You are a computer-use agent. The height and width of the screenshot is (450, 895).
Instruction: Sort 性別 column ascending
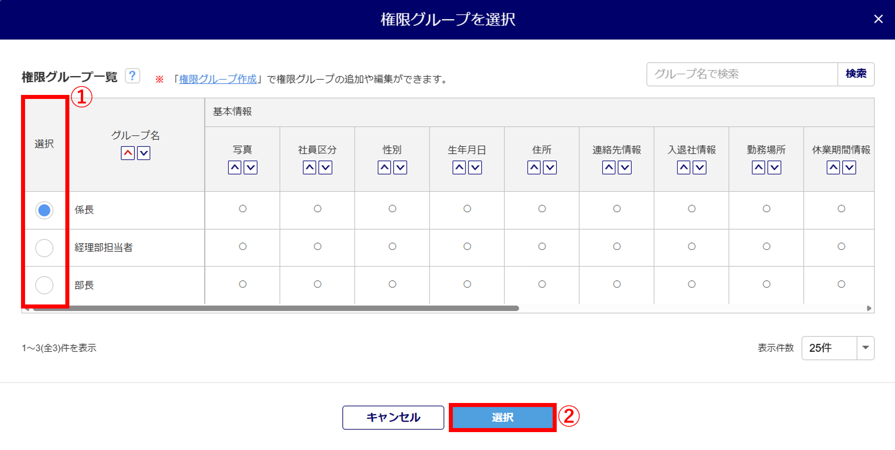384,167
